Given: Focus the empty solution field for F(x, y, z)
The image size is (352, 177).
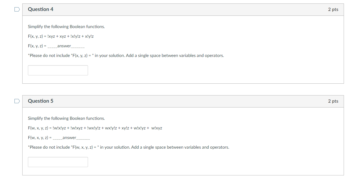Looking at the screenshot, I should (x=58, y=70).
